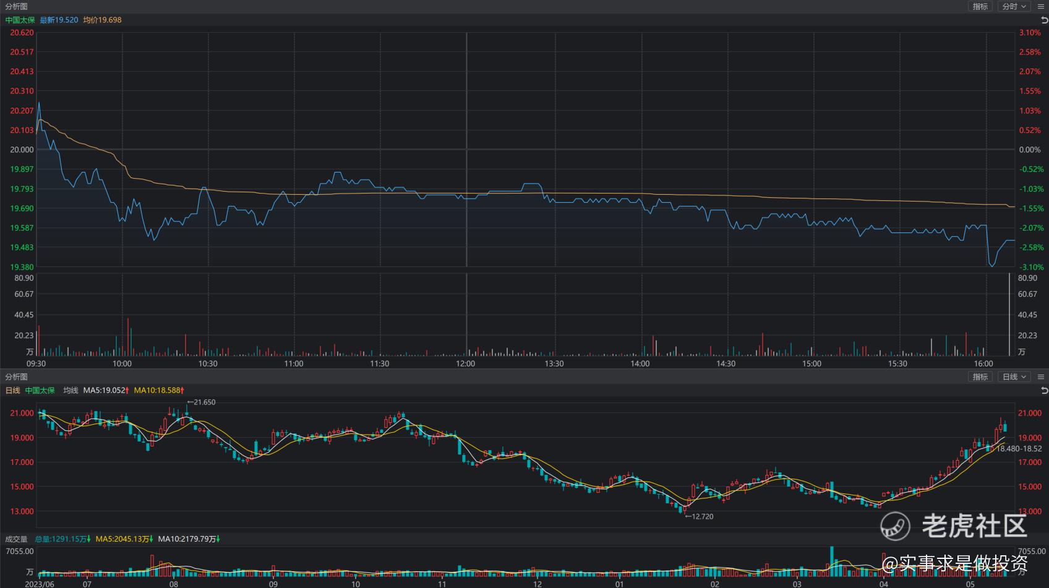Click the 12:00 marker on time axis

pyautogui.click(x=466, y=364)
